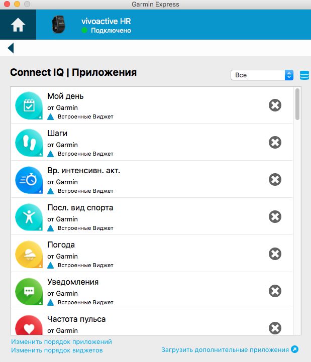Click the Уведомления speech bubble icon
The image size is (311, 362).
tap(29, 292)
